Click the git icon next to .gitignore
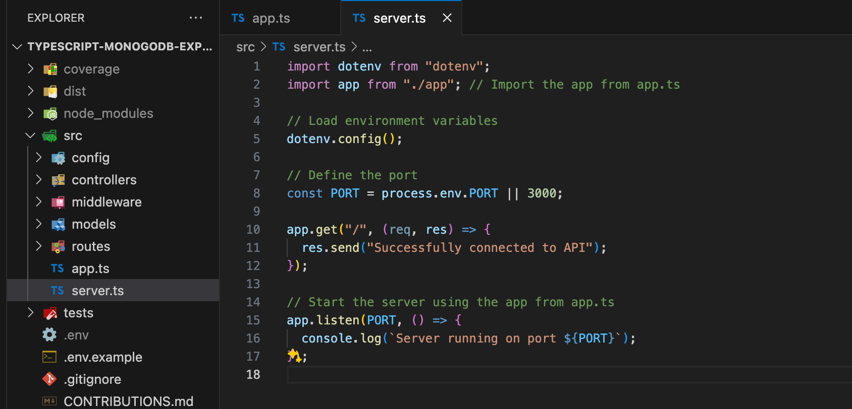Viewport: 852px width, 409px height. 49,379
